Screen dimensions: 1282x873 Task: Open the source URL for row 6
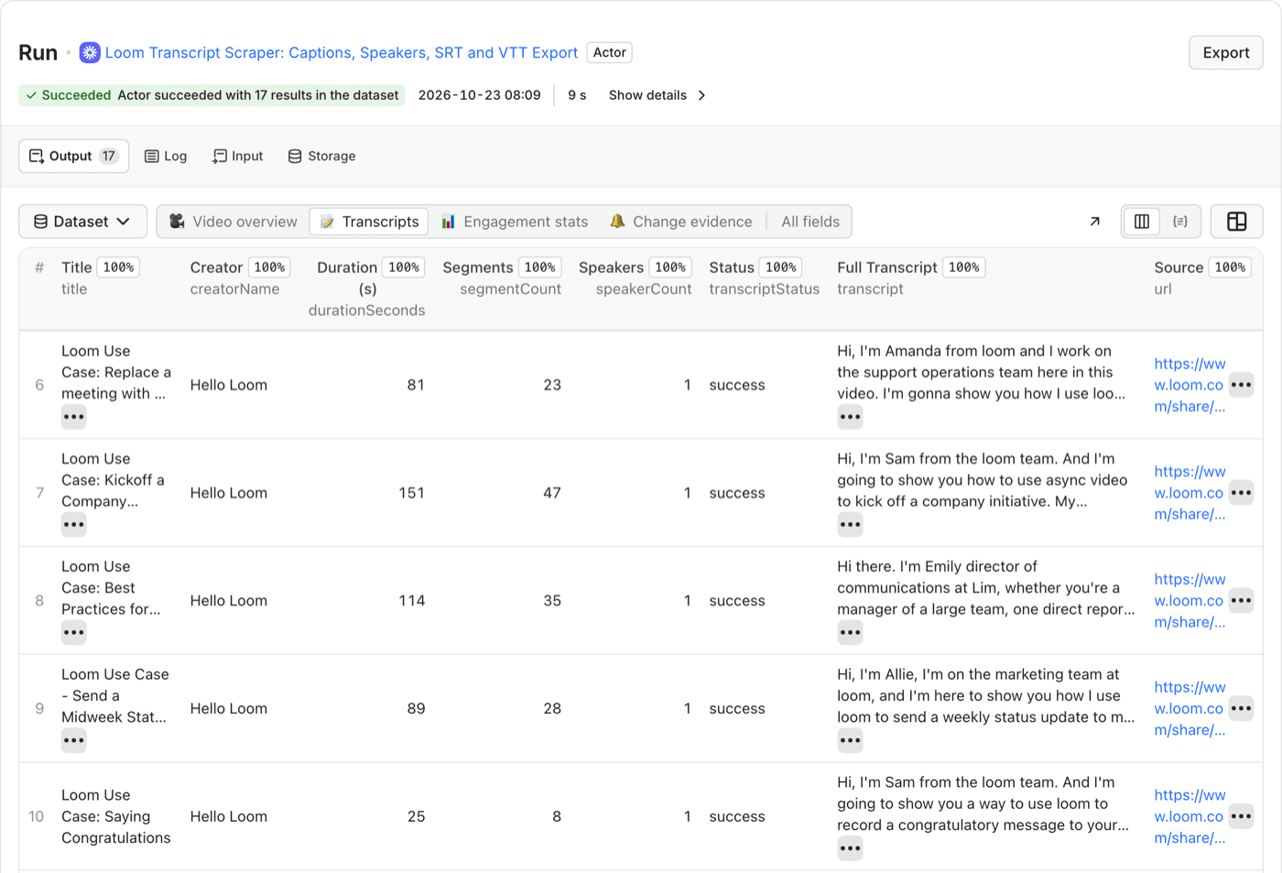(1190, 385)
